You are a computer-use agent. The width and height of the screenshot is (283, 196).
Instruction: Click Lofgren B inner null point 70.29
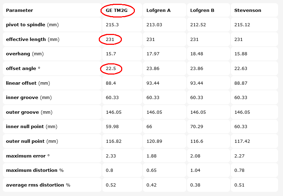[x=196, y=127]
